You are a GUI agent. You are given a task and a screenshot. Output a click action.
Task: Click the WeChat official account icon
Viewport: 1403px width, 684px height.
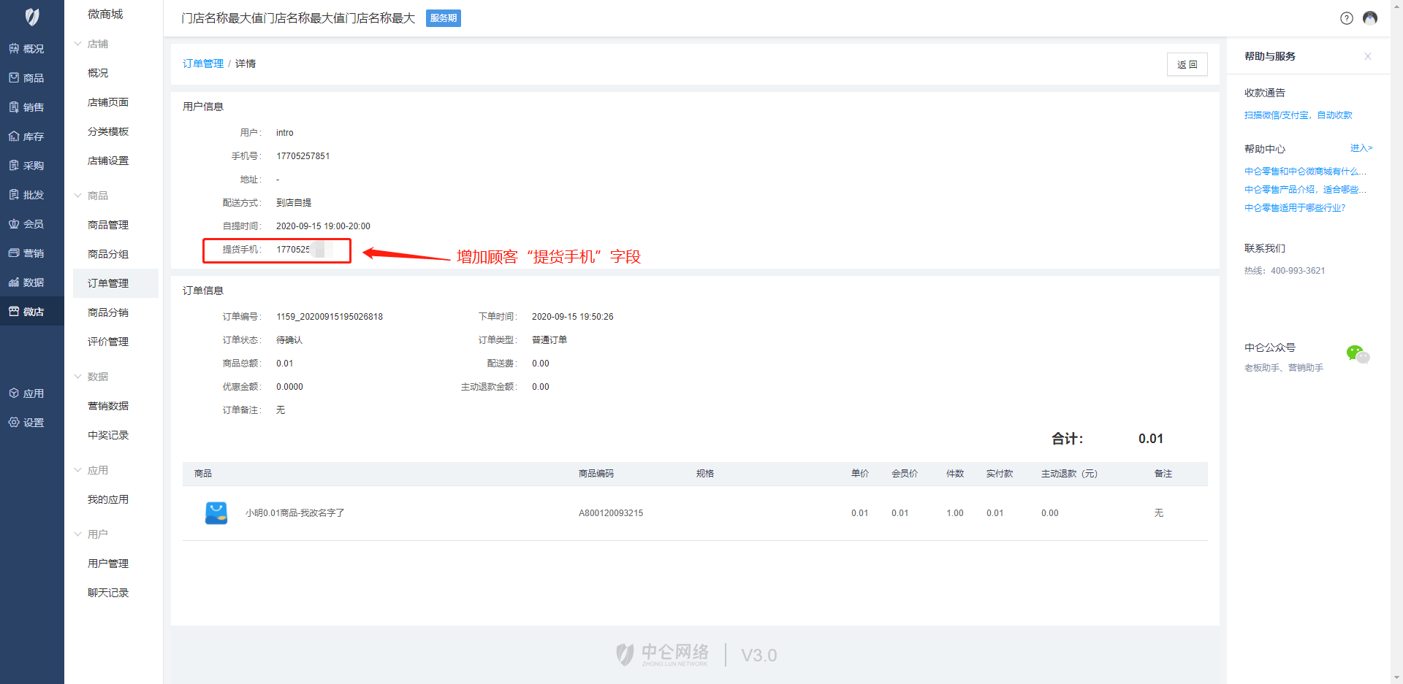point(1357,354)
